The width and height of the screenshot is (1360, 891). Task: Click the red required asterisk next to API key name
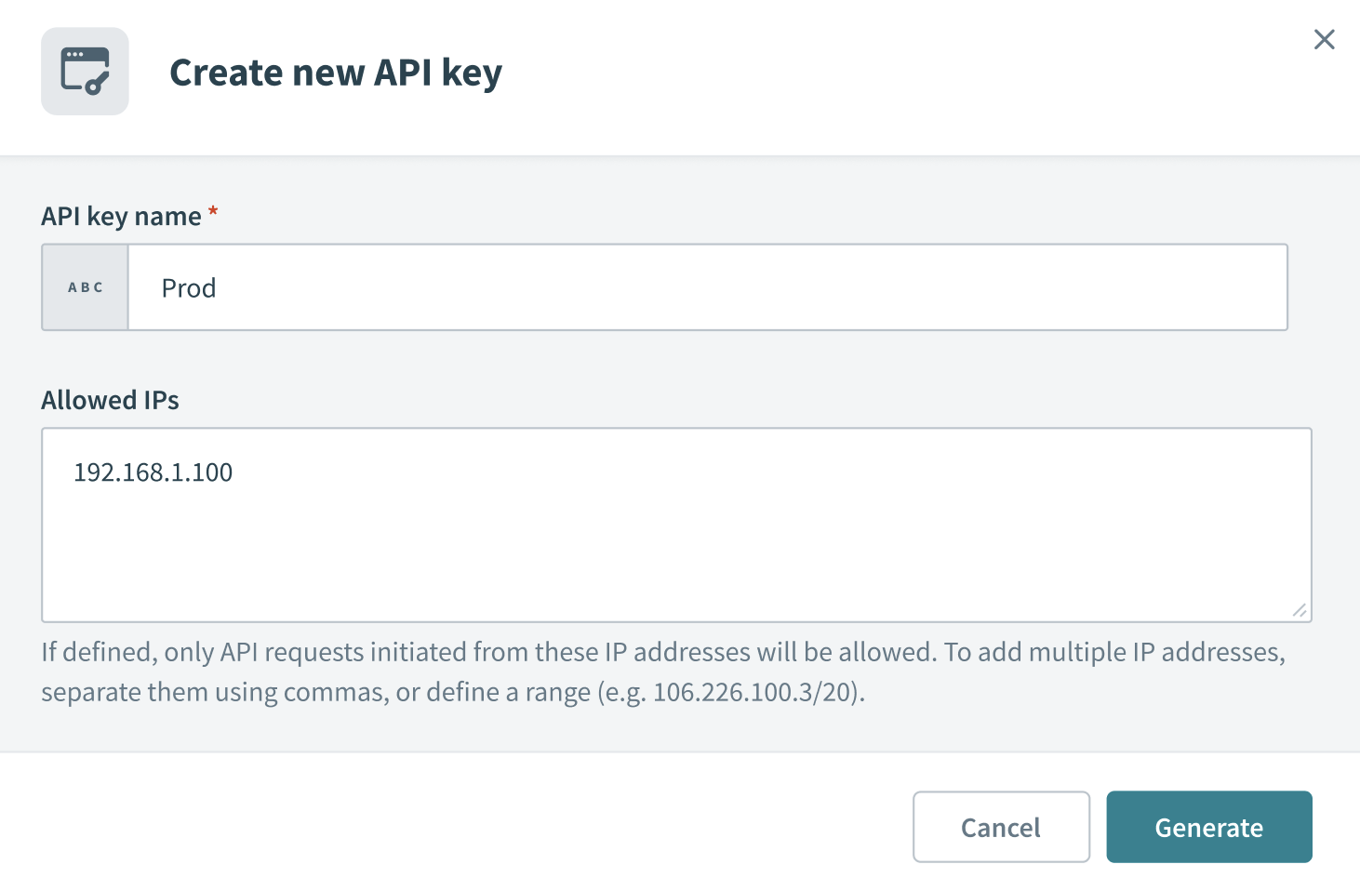pyautogui.click(x=212, y=212)
